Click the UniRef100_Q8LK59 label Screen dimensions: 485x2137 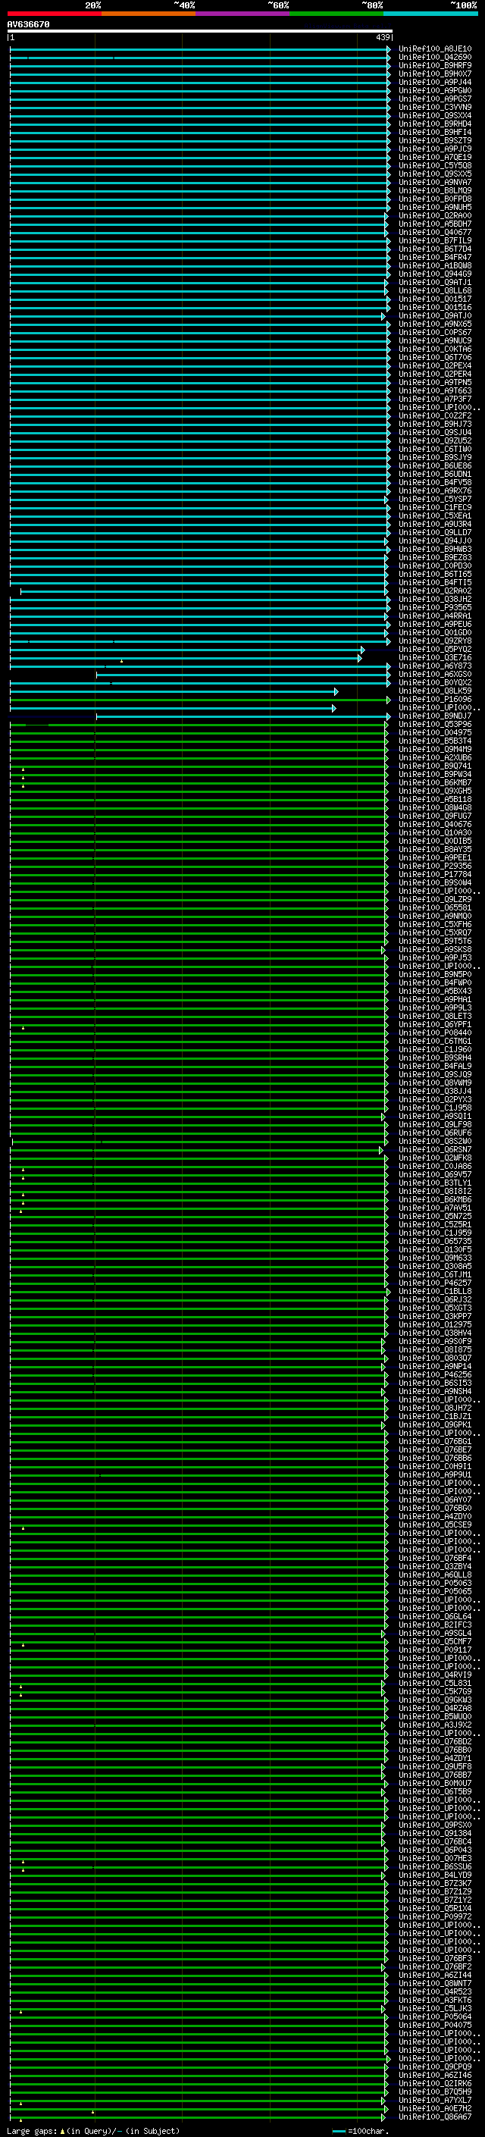point(435,691)
